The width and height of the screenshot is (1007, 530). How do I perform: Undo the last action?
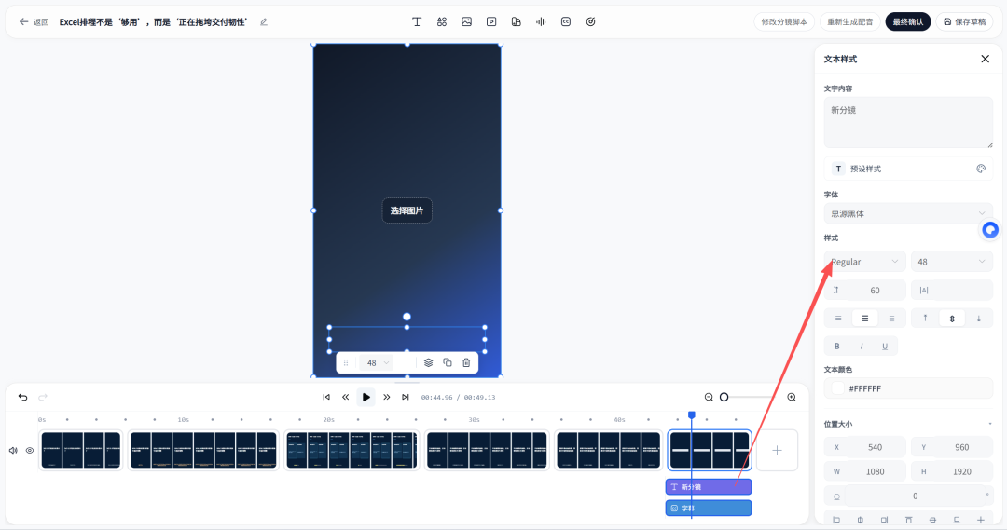tap(23, 397)
